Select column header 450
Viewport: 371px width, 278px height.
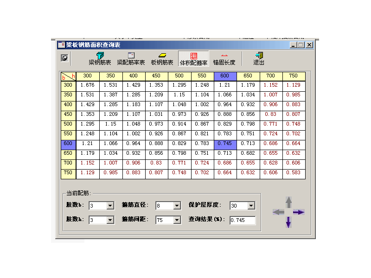(x=156, y=76)
